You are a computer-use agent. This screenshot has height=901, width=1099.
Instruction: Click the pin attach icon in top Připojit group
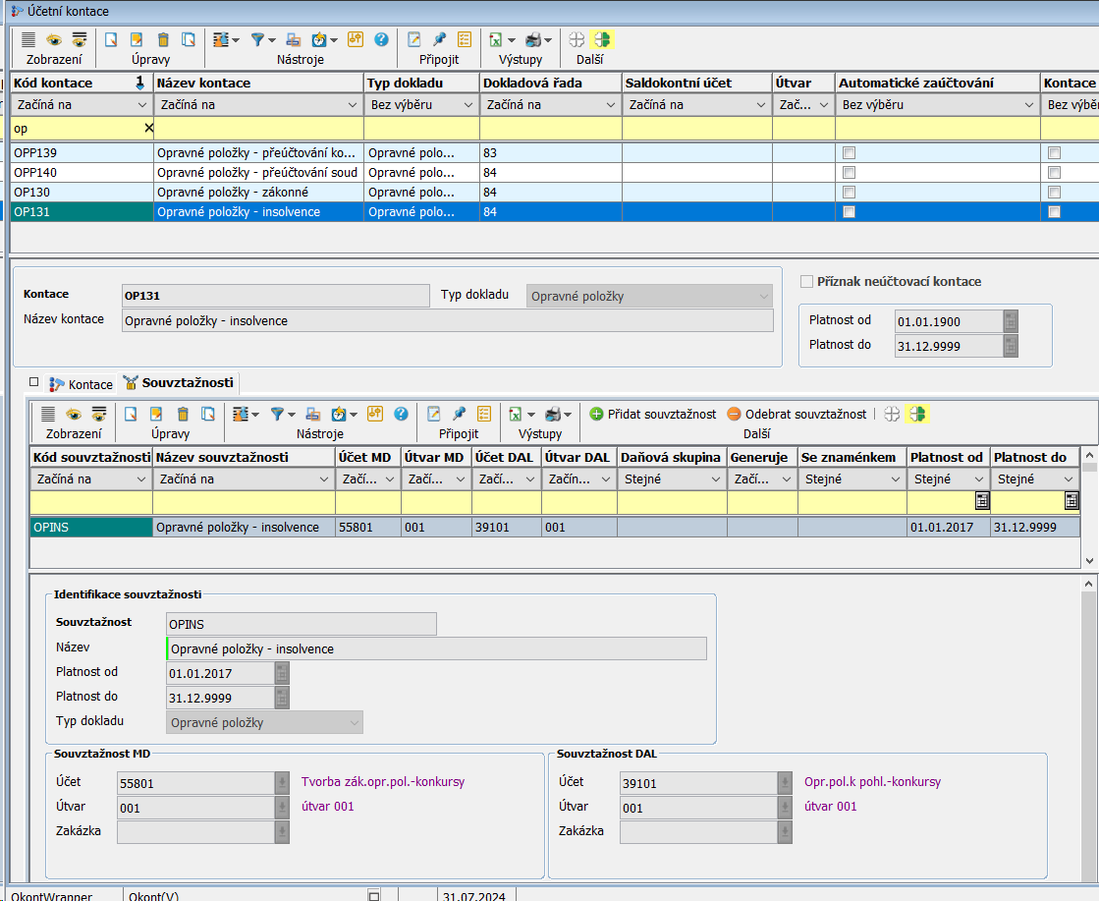coord(439,39)
